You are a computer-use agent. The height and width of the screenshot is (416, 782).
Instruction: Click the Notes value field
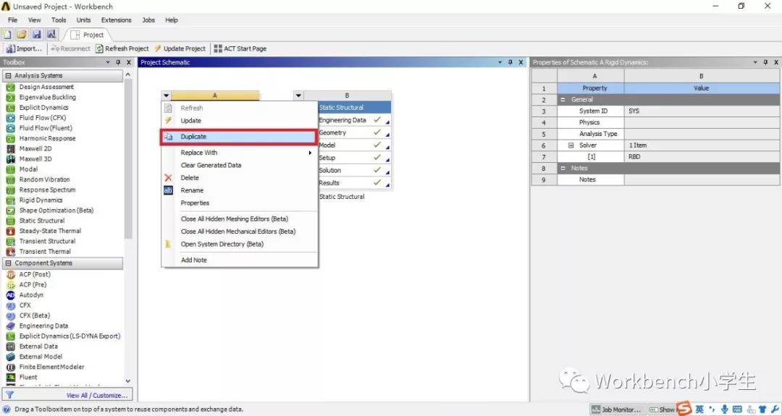pos(701,180)
